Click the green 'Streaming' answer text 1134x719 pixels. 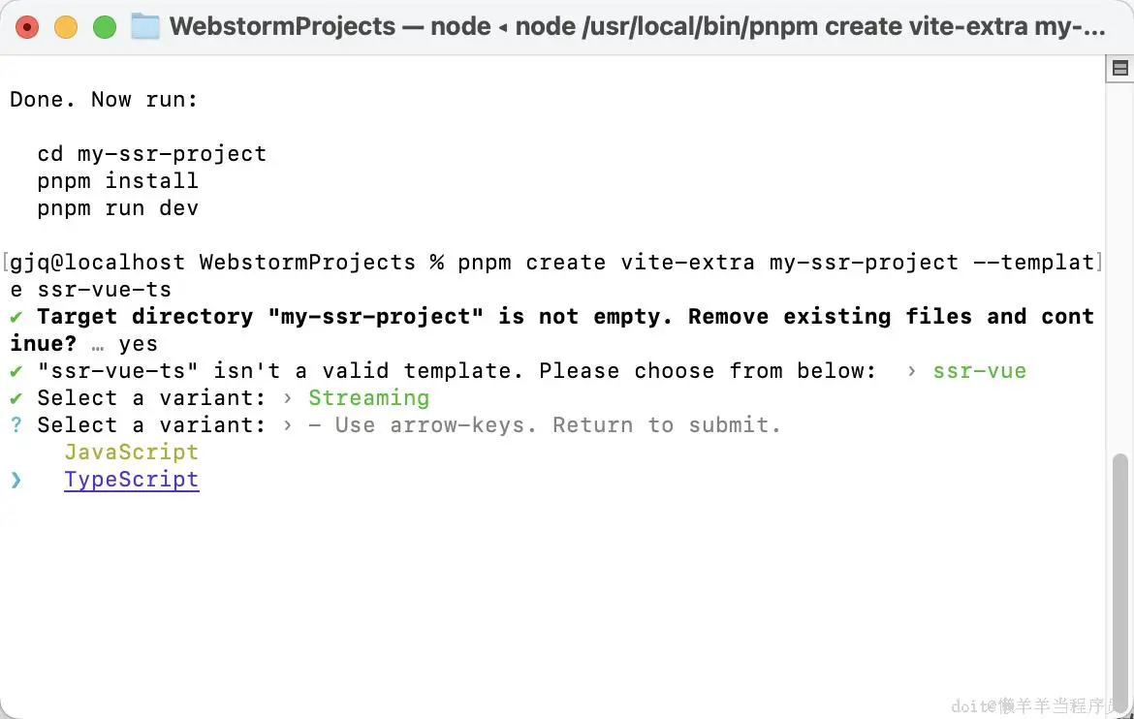369,398
